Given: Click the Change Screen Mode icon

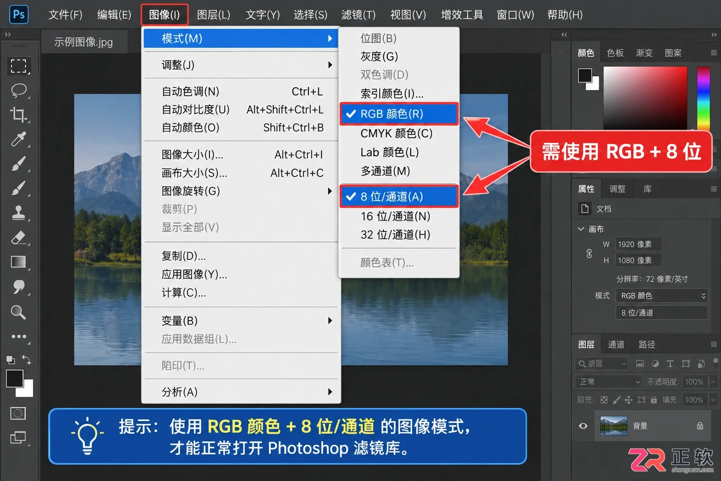Looking at the screenshot, I should (x=19, y=438).
